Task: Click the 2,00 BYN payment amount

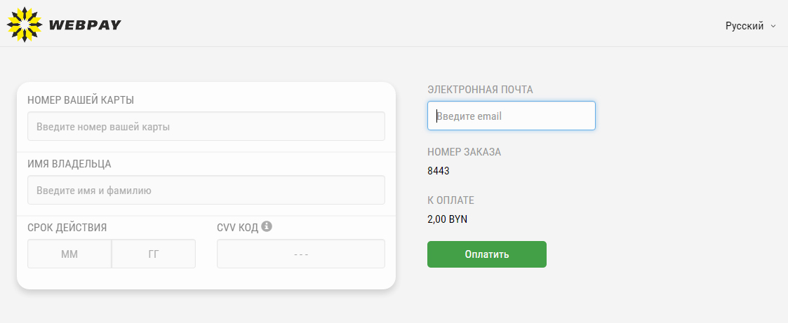Action: pos(448,219)
